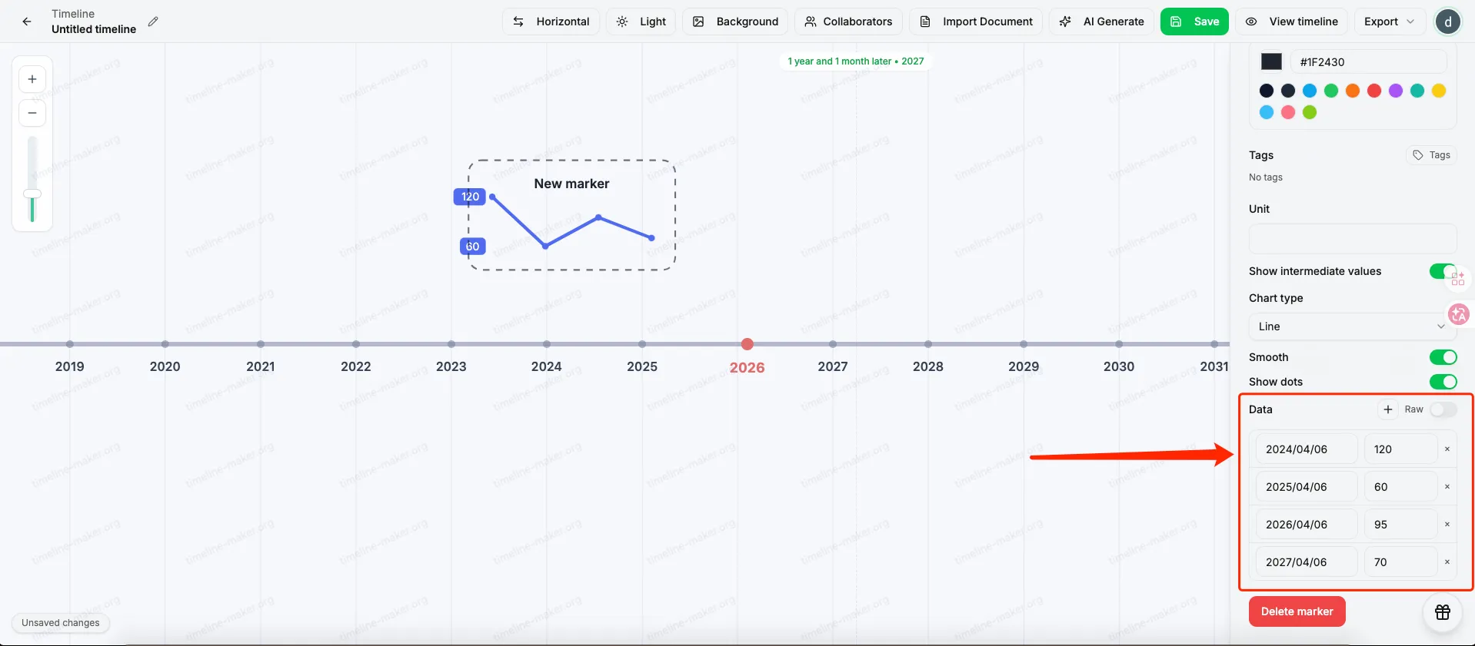The image size is (1475, 646).
Task: Open the user avatar menu
Action: point(1448,22)
